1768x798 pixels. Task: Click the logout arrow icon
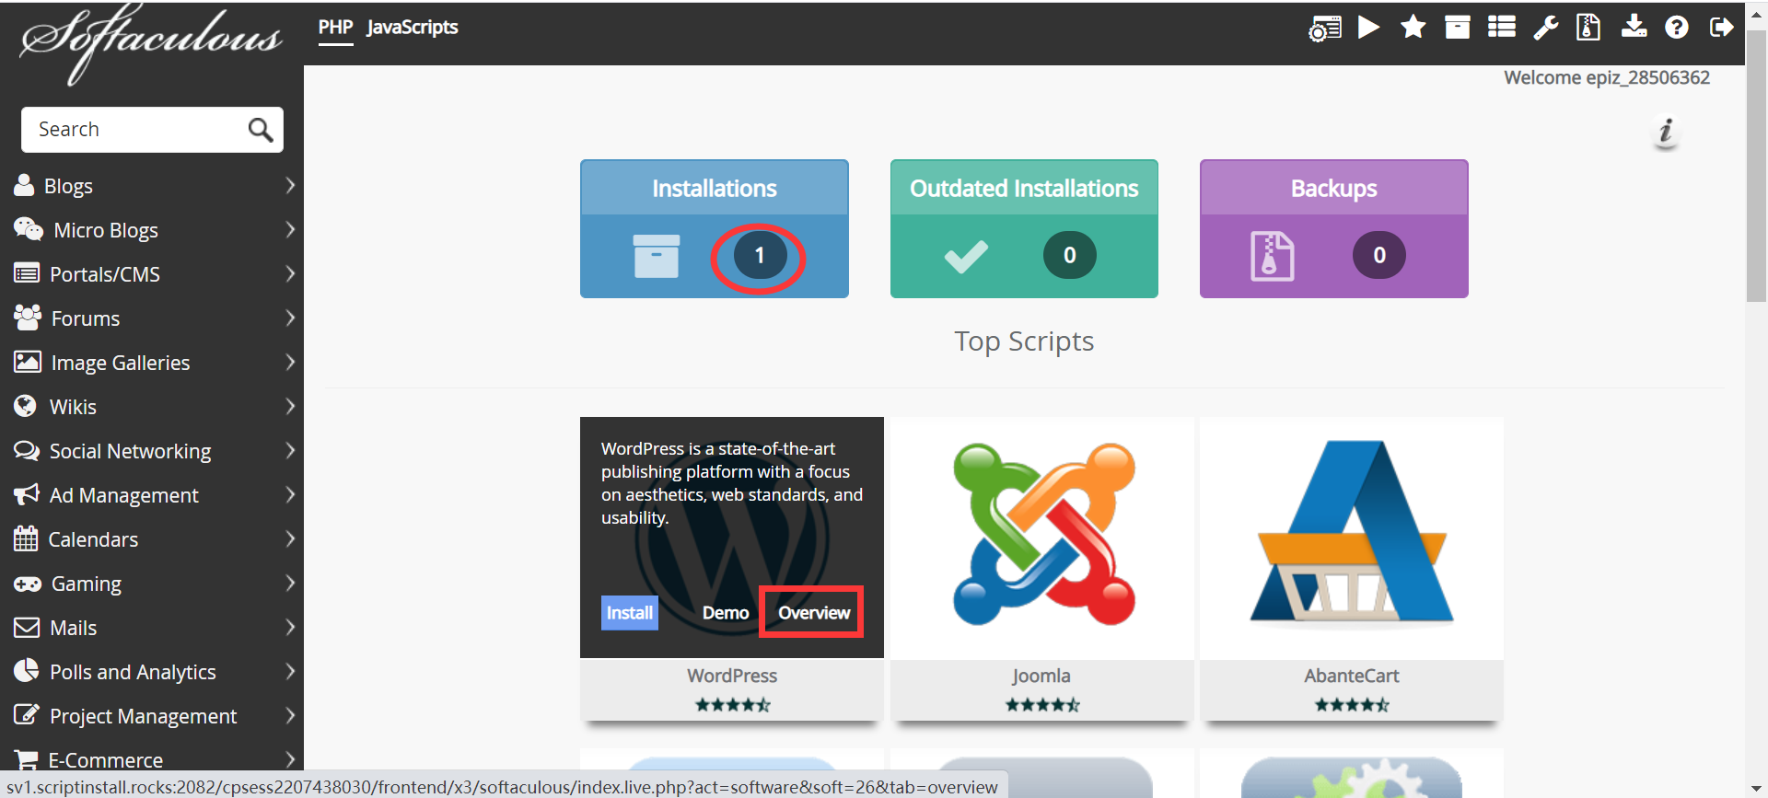click(x=1721, y=28)
